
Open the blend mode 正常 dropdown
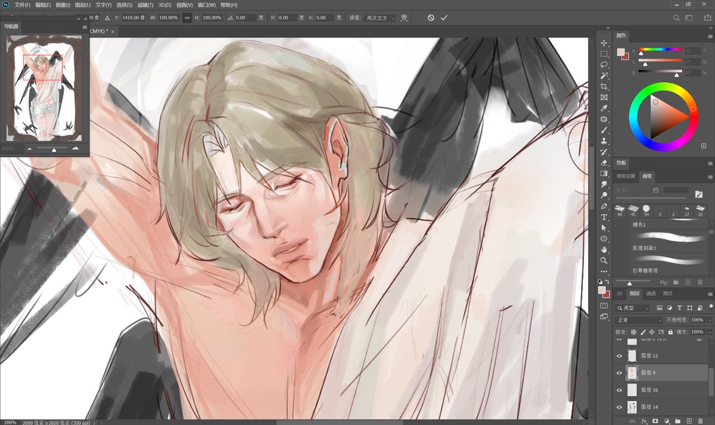click(x=639, y=320)
